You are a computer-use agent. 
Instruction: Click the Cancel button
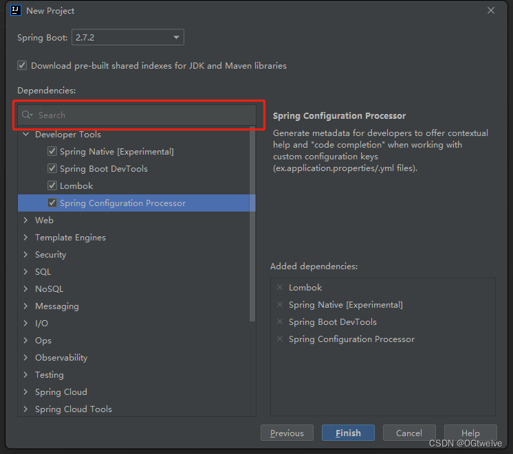(409, 433)
